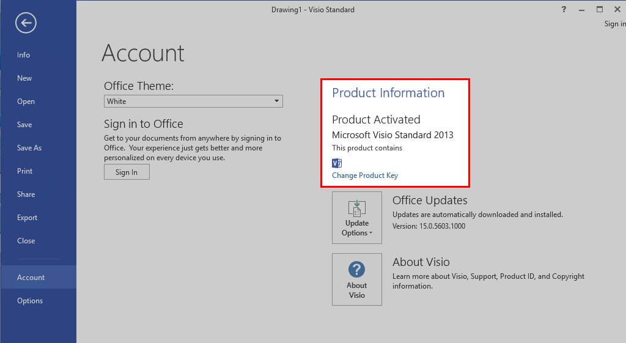Open the Update Options dropdown button
Image resolution: width=626 pixels, height=343 pixels.
coord(357,218)
